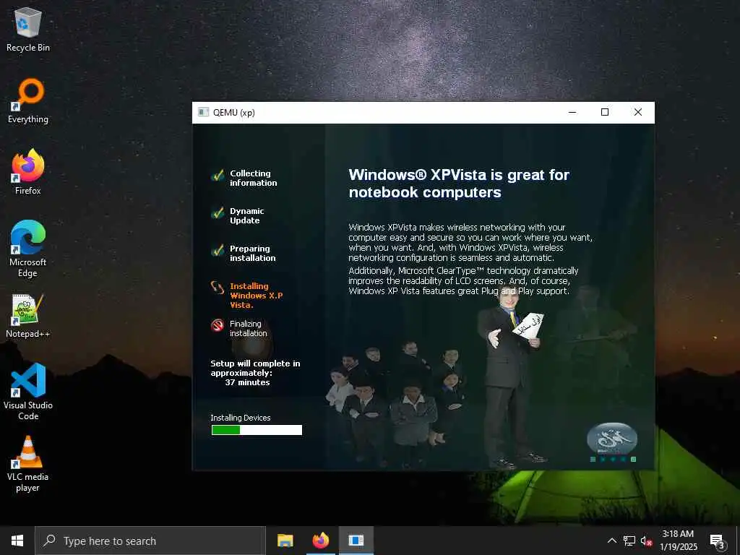Click the Dynamic Update checkmark icon
This screenshot has width=740, height=555.
pyautogui.click(x=218, y=213)
